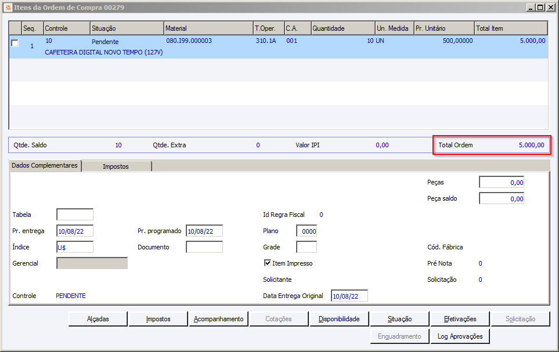559x352 pixels.
Task: Check Disponibilidade of the material
Action: coord(339,319)
